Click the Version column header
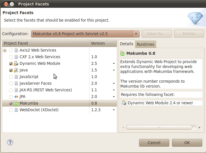 coord(103,43)
